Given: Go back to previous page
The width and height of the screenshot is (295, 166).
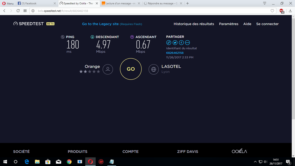Looking at the screenshot, I should [4, 11].
